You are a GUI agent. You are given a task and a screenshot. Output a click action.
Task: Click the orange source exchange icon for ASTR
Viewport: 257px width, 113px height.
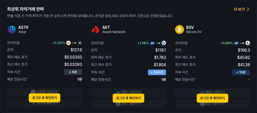68,43
